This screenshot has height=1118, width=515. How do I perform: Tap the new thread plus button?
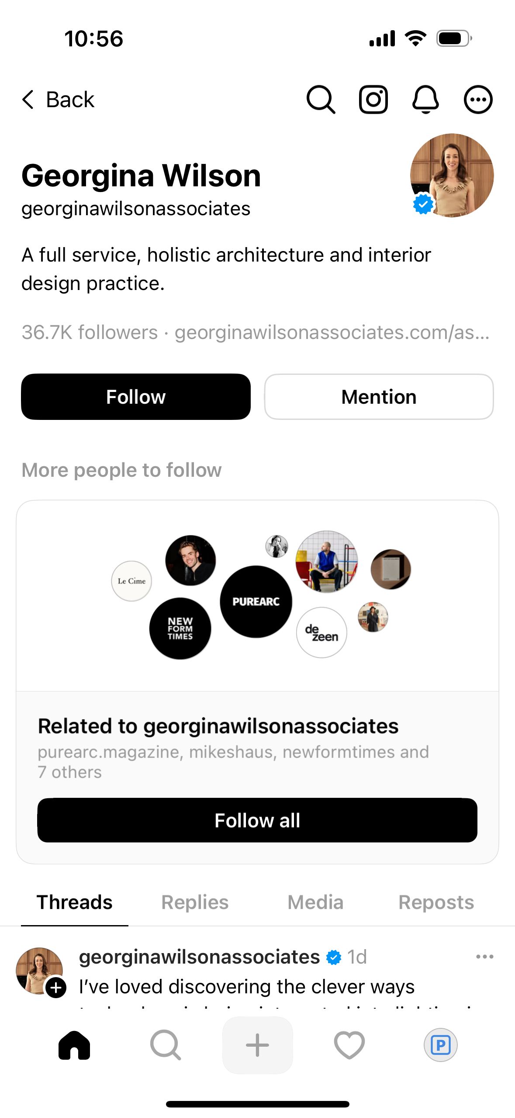point(257,1045)
